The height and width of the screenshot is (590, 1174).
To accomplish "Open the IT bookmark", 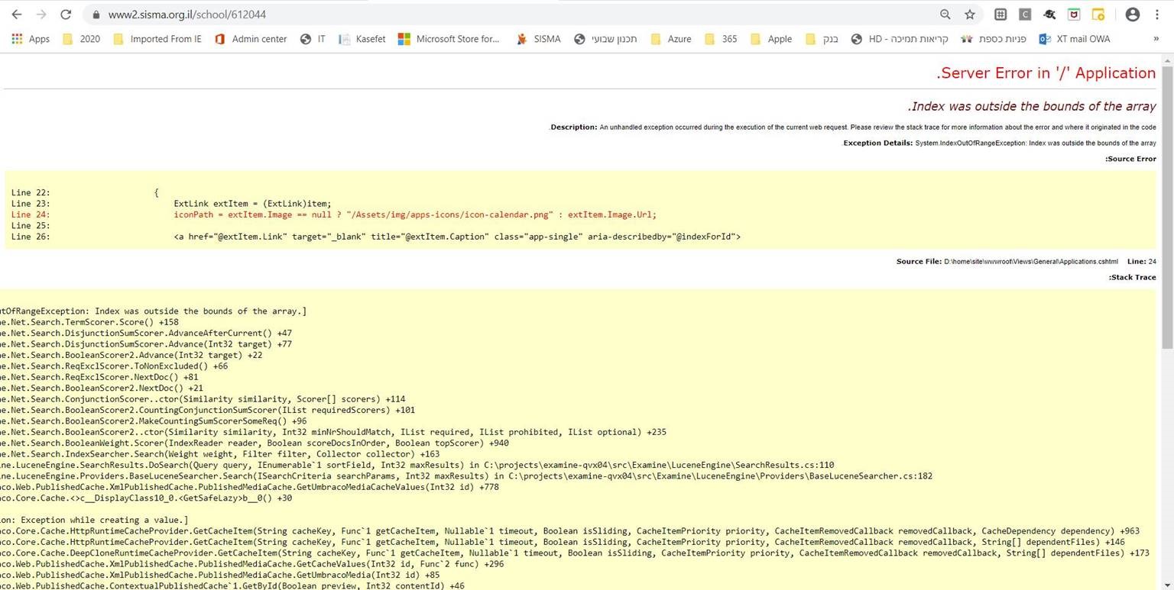I will click(313, 39).
